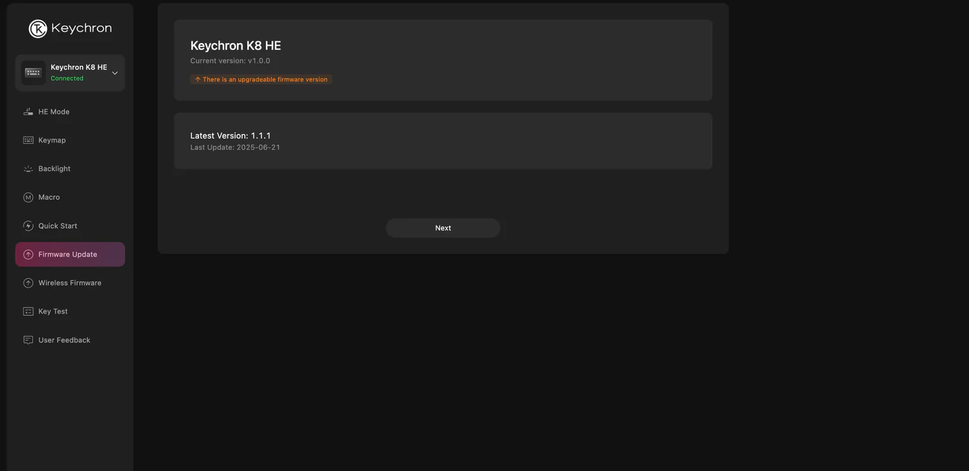
Task: Select the Macro menu entry
Action: pos(70,197)
